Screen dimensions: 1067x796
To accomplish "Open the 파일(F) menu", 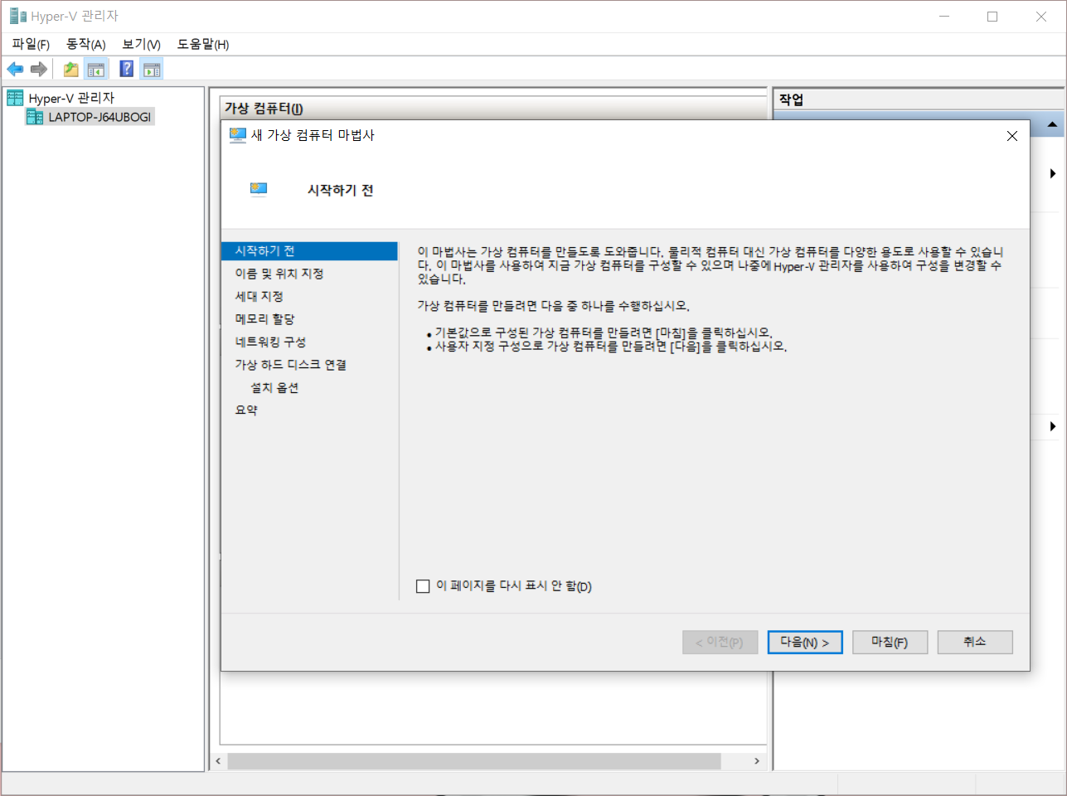I will tap(31, 44).
